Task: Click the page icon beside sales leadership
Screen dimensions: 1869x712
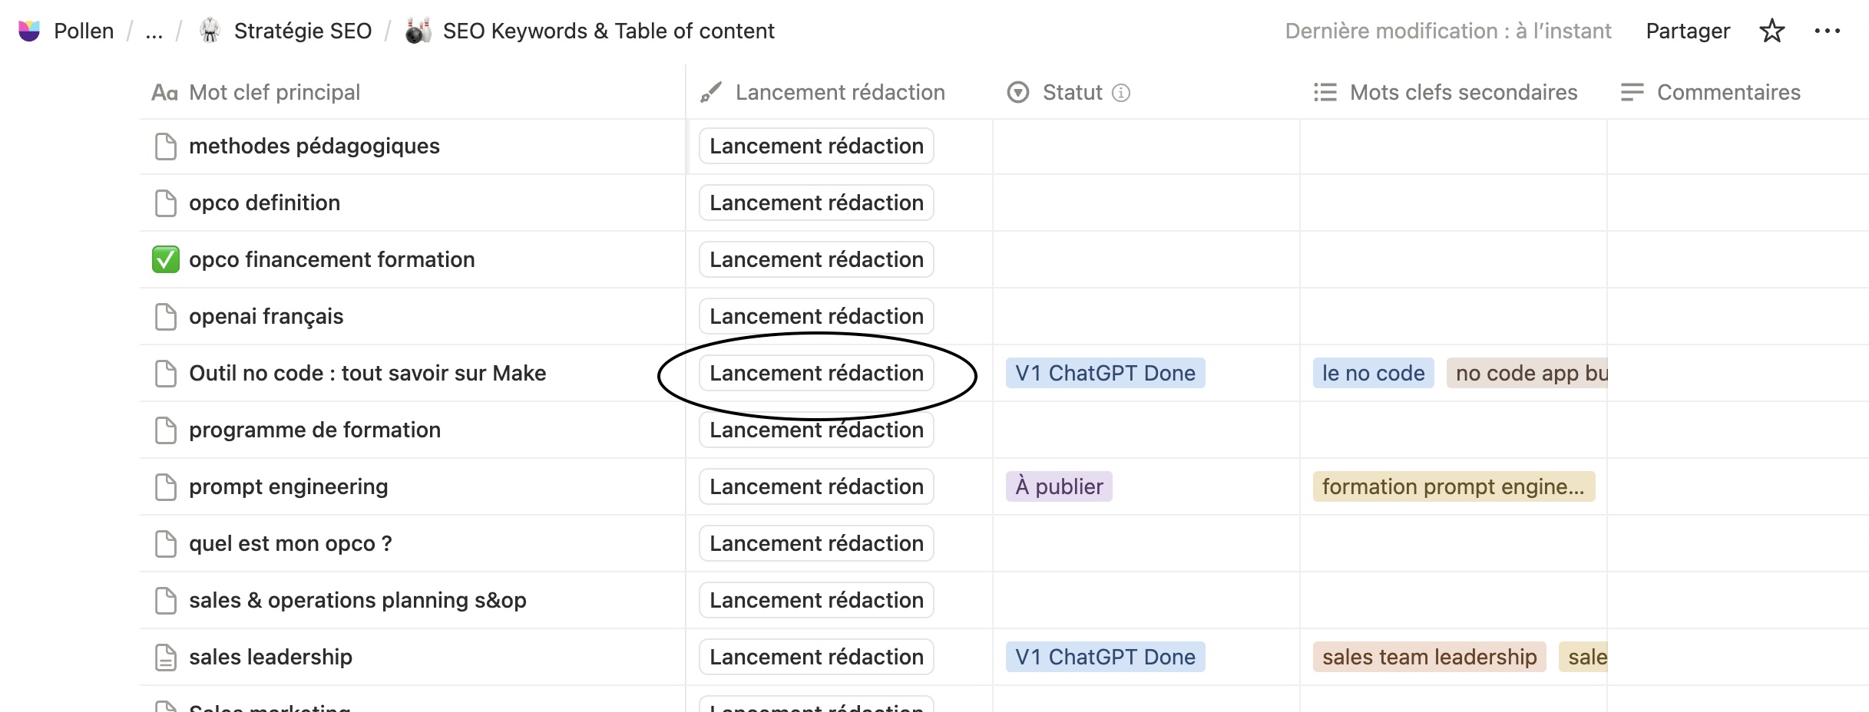Action: pyautogui.click(x=166, y=657)
